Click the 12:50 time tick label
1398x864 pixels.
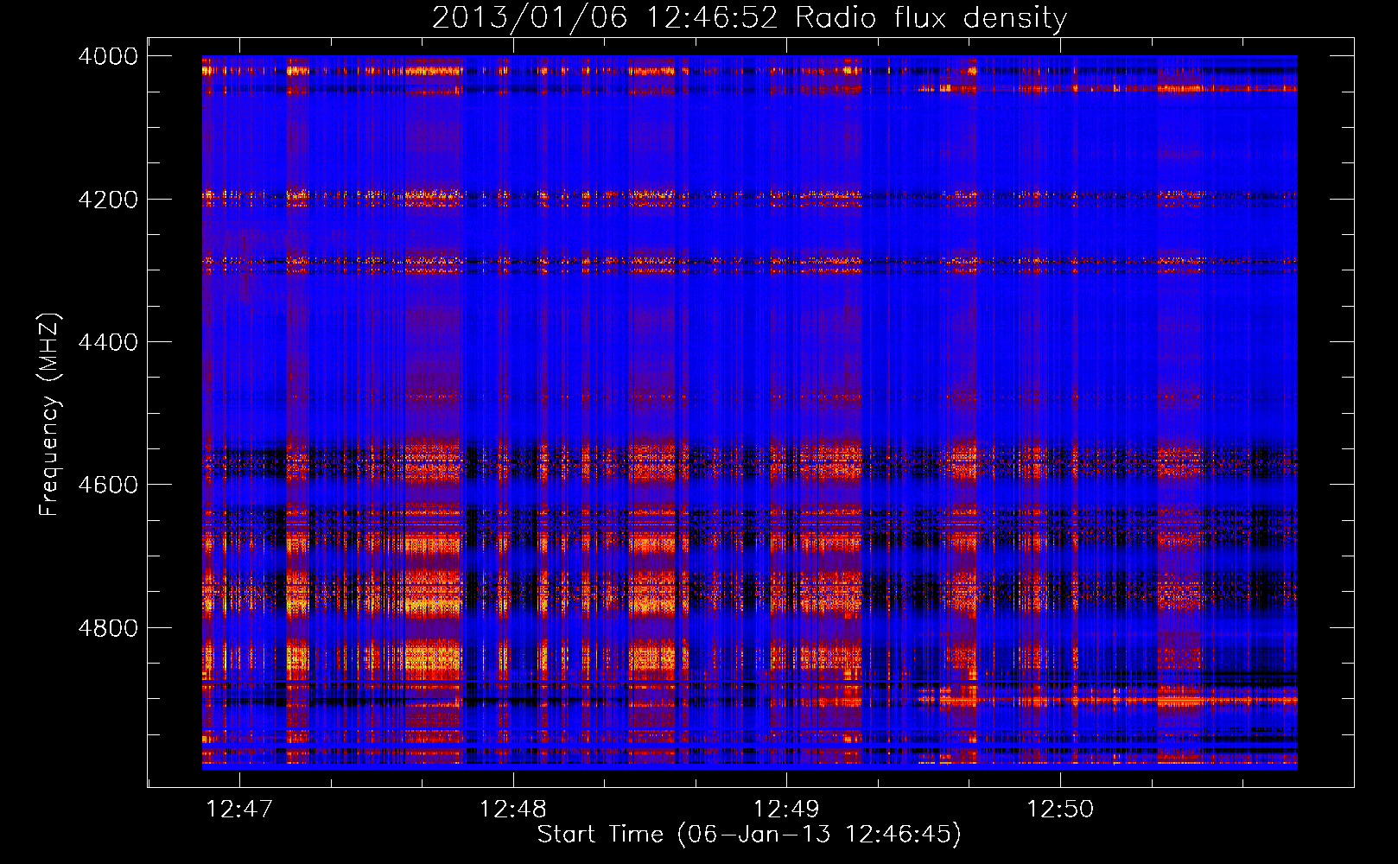[x=1060, y=809]
